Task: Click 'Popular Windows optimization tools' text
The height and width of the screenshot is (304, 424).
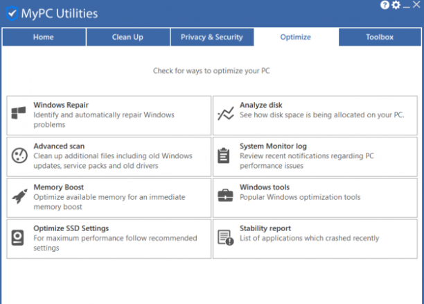Action: point(300,197)
